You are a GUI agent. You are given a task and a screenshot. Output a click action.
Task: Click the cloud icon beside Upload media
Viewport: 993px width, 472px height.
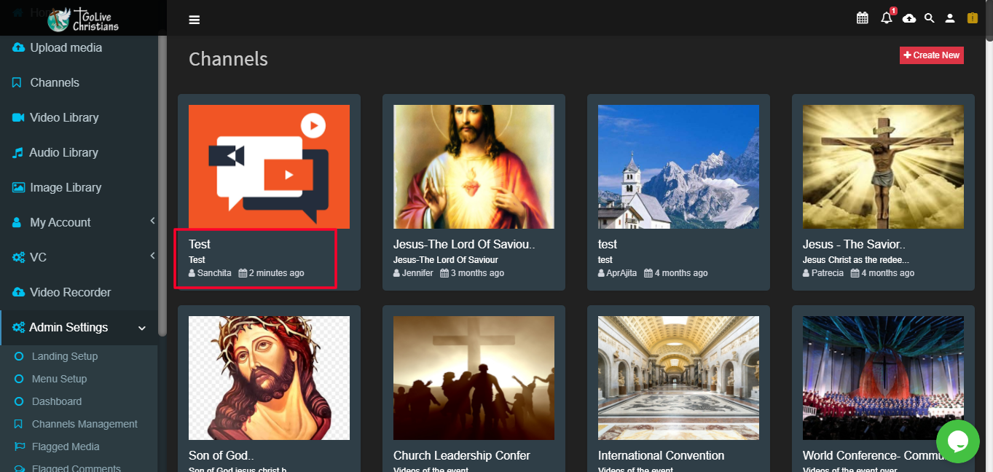pyautogui.click(x=18, y=47)
